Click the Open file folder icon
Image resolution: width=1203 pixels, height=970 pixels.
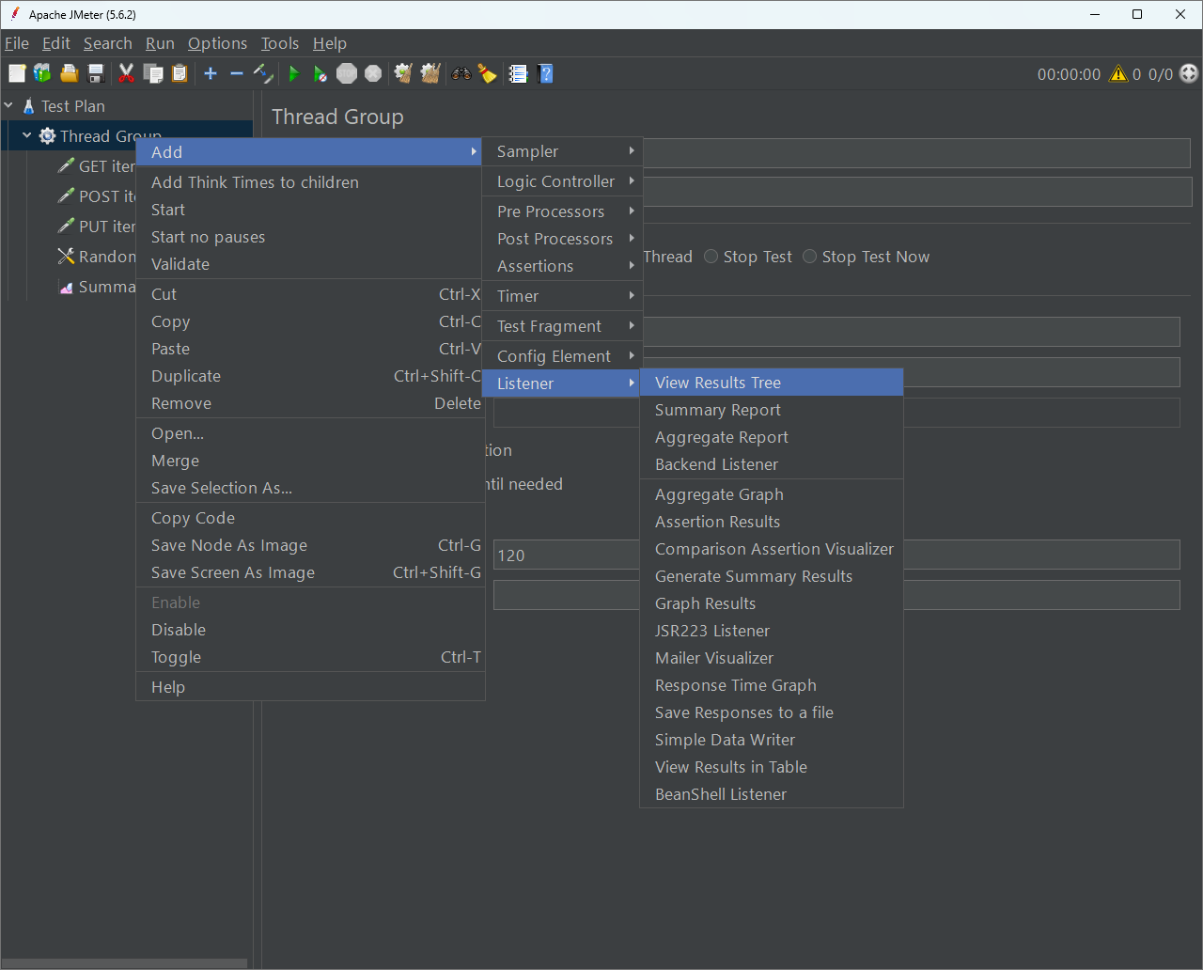[x=69, y=73]
